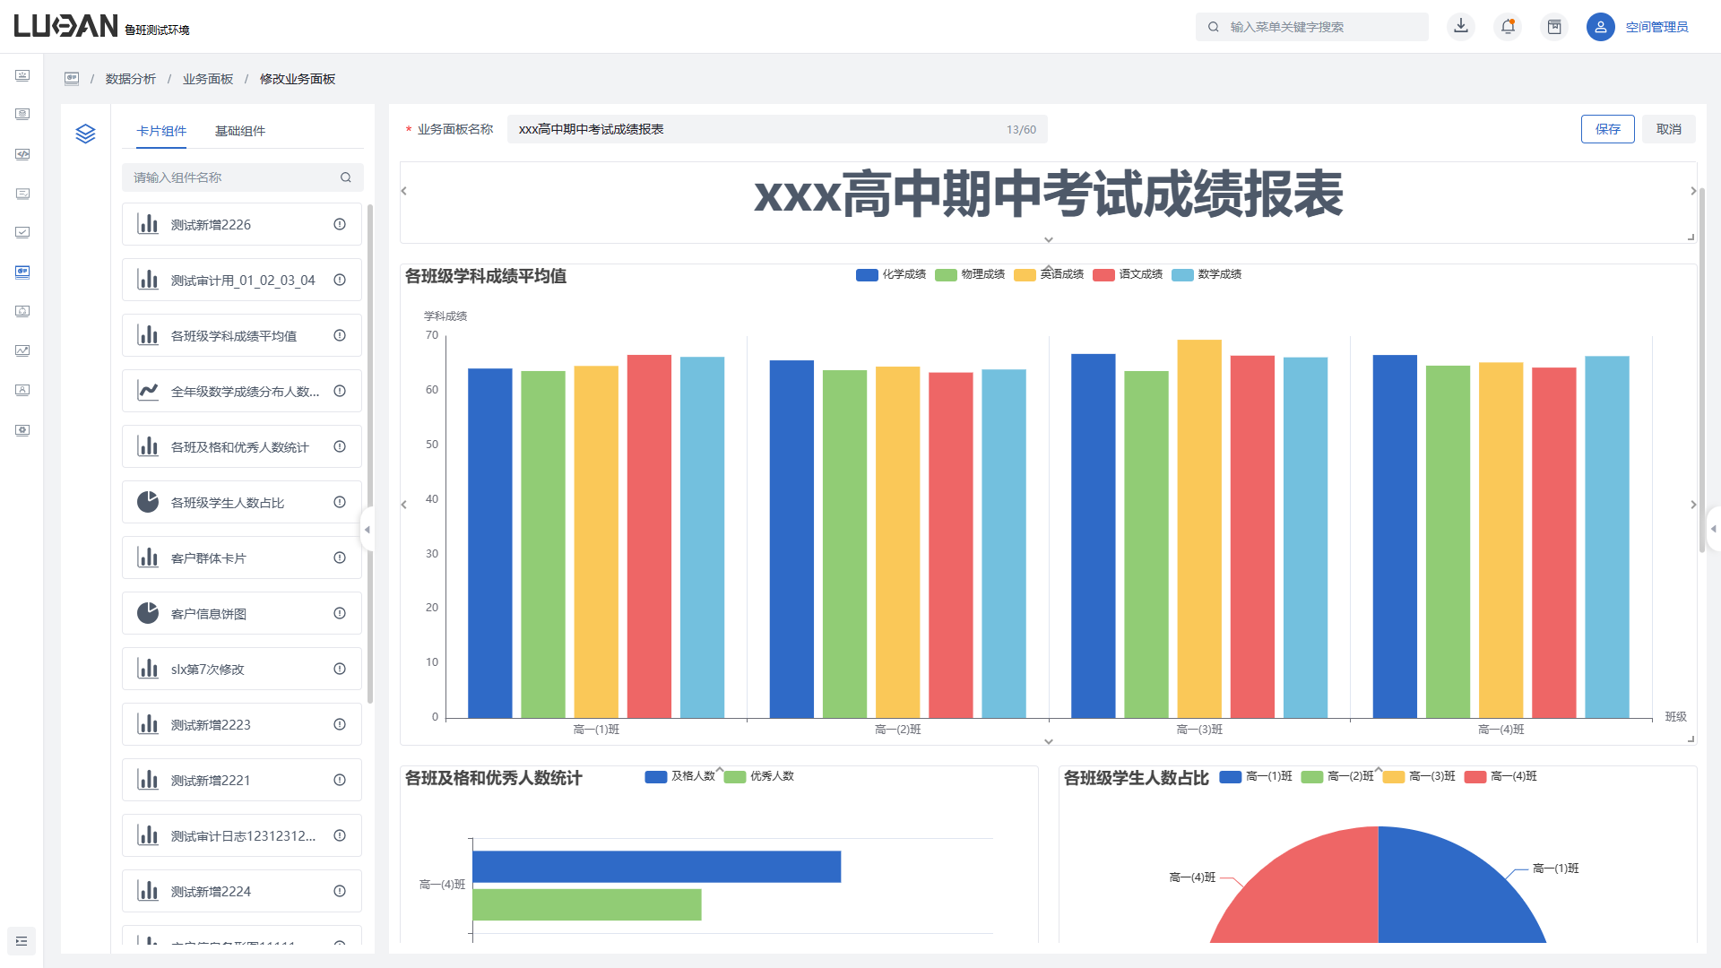1721x968 pixels.
Task: Open 空间管理员 user menu
Action: (x=1657, y=27)
